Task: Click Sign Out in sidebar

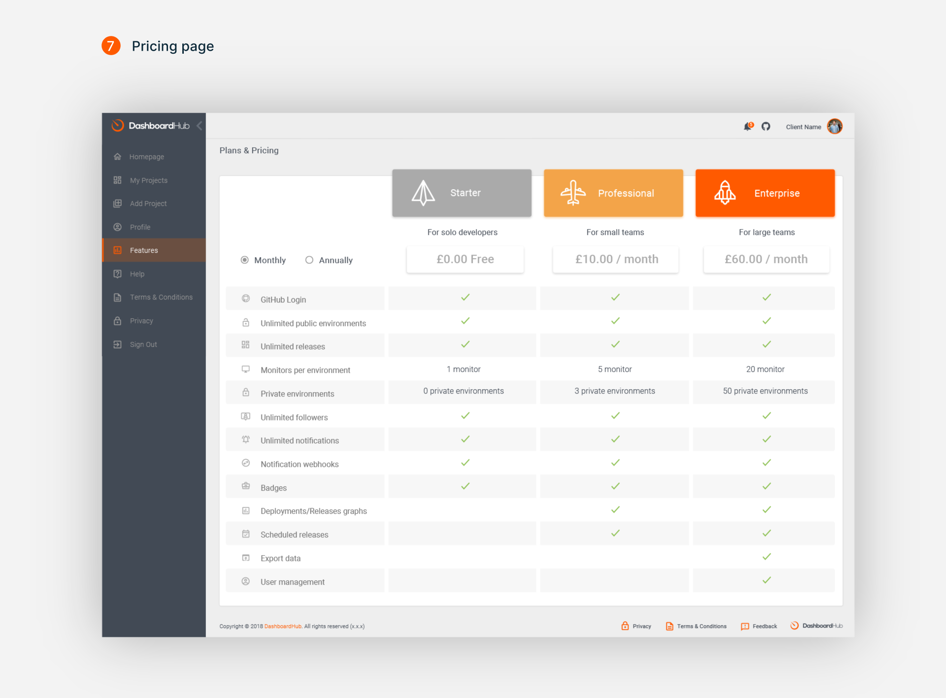Action: [x=154, y=344]
